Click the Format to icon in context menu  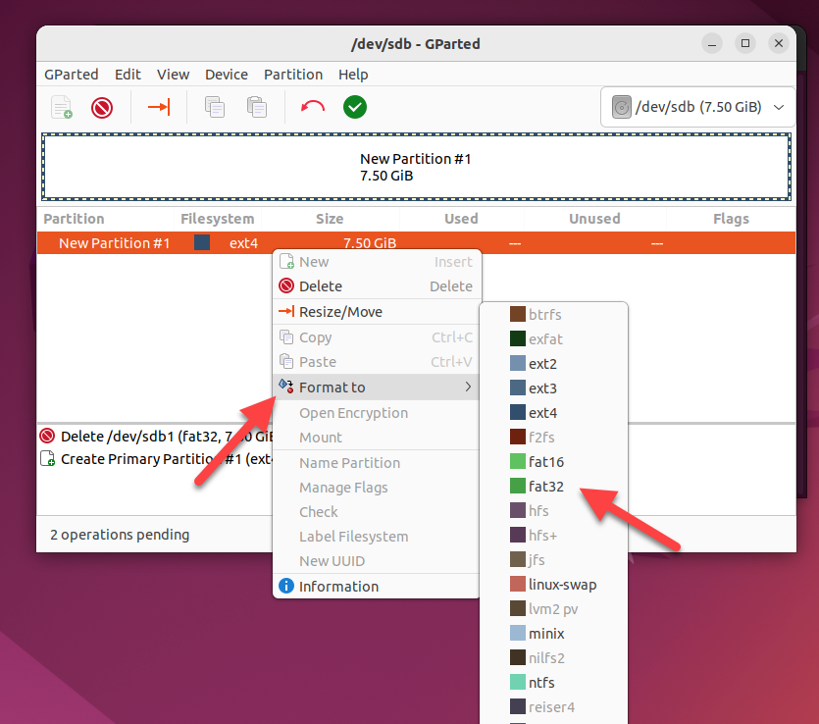pos(286,387)
